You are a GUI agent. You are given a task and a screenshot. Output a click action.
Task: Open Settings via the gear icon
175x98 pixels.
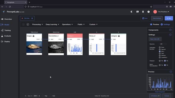pos(162,24)
